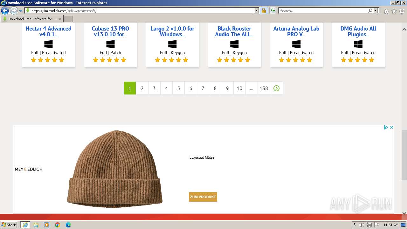Go back with the browser Back arrow

coord(5,11)
